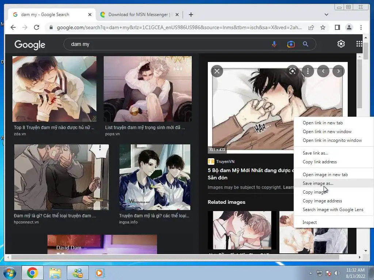
Task: Open File Explorer from taskbar
Action: [55, 273]
